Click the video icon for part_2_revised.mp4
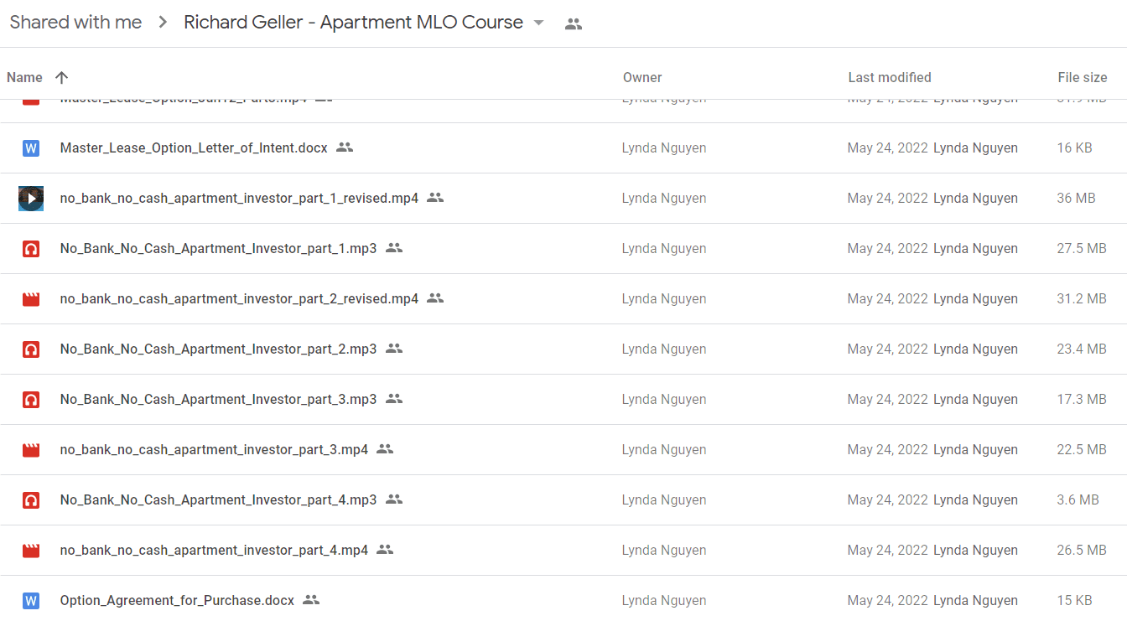The image size is (1127, 621). click(31, 299)
